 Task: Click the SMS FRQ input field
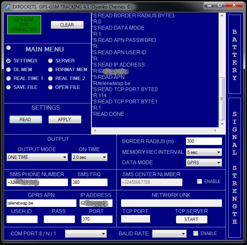click(90, 182)
